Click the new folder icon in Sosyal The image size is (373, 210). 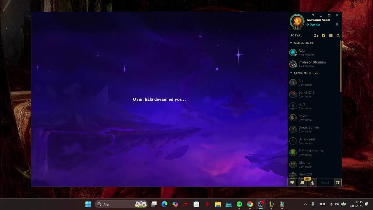pyautogui.click(x=323, y=36)
